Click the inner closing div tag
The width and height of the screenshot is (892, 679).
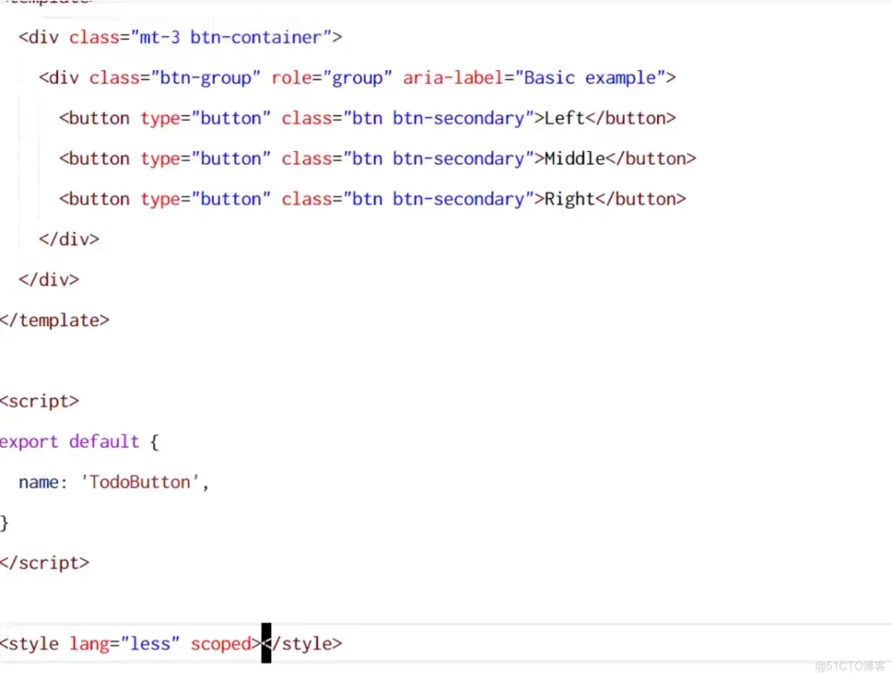(x=69, y=240)
